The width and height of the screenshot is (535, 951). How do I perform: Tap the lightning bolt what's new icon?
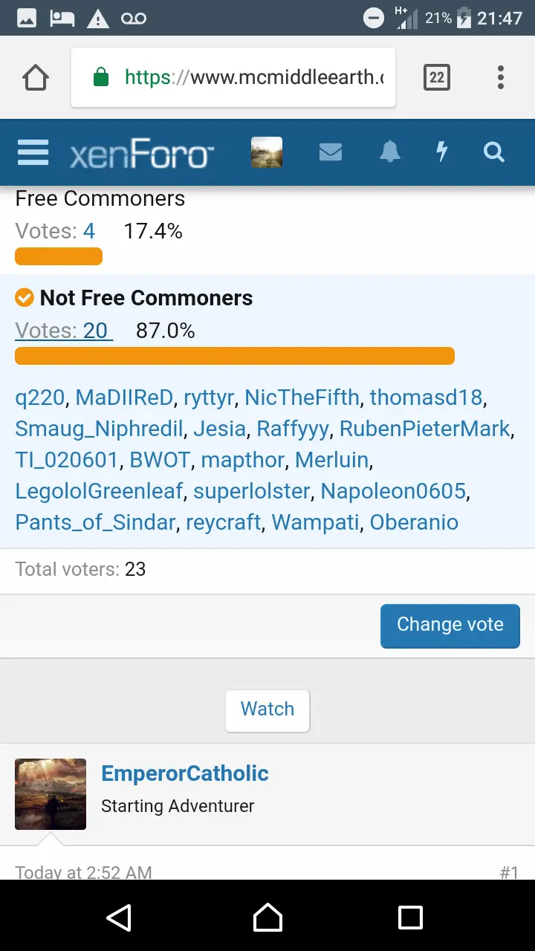click(x=441, y=152)
